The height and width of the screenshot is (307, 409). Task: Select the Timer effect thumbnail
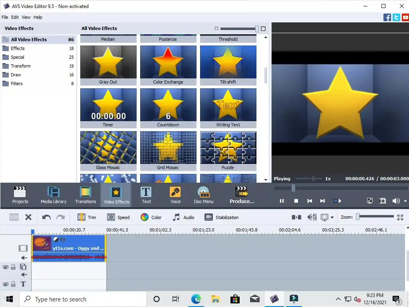point(108,108)
